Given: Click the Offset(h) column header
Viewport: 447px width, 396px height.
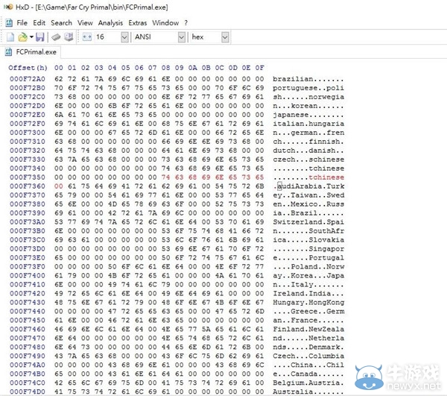Looking at the screenshot, I should point(28,68).
